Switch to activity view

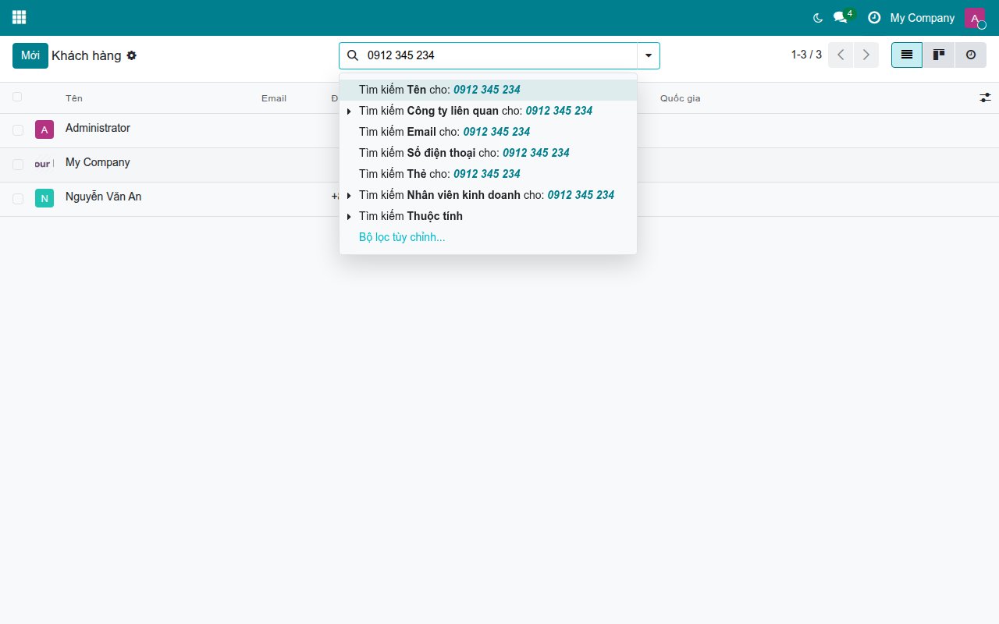[x=971, y=55]
